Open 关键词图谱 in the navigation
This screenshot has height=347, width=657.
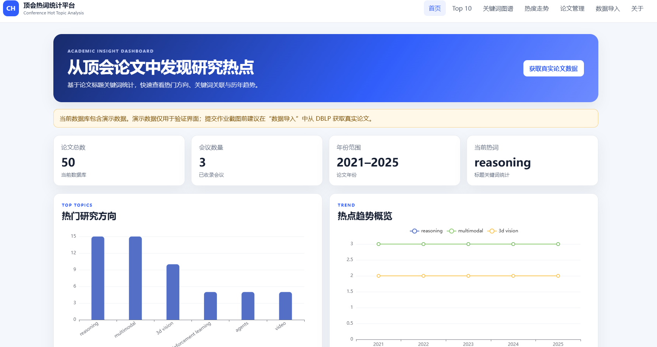(x=498, y=8)
